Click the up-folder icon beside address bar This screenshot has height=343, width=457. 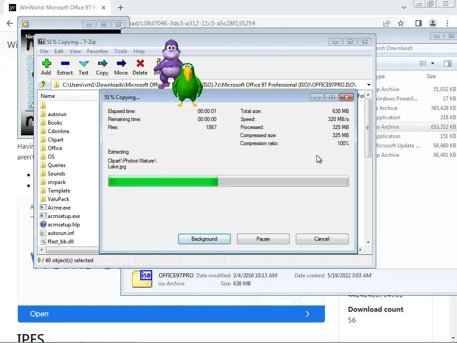pyautogui.click(x=43, y=84)
